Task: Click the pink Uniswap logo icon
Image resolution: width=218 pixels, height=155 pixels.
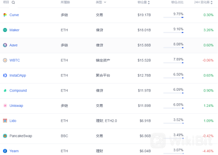Action: pyautogui.click(x=5, y=106)
